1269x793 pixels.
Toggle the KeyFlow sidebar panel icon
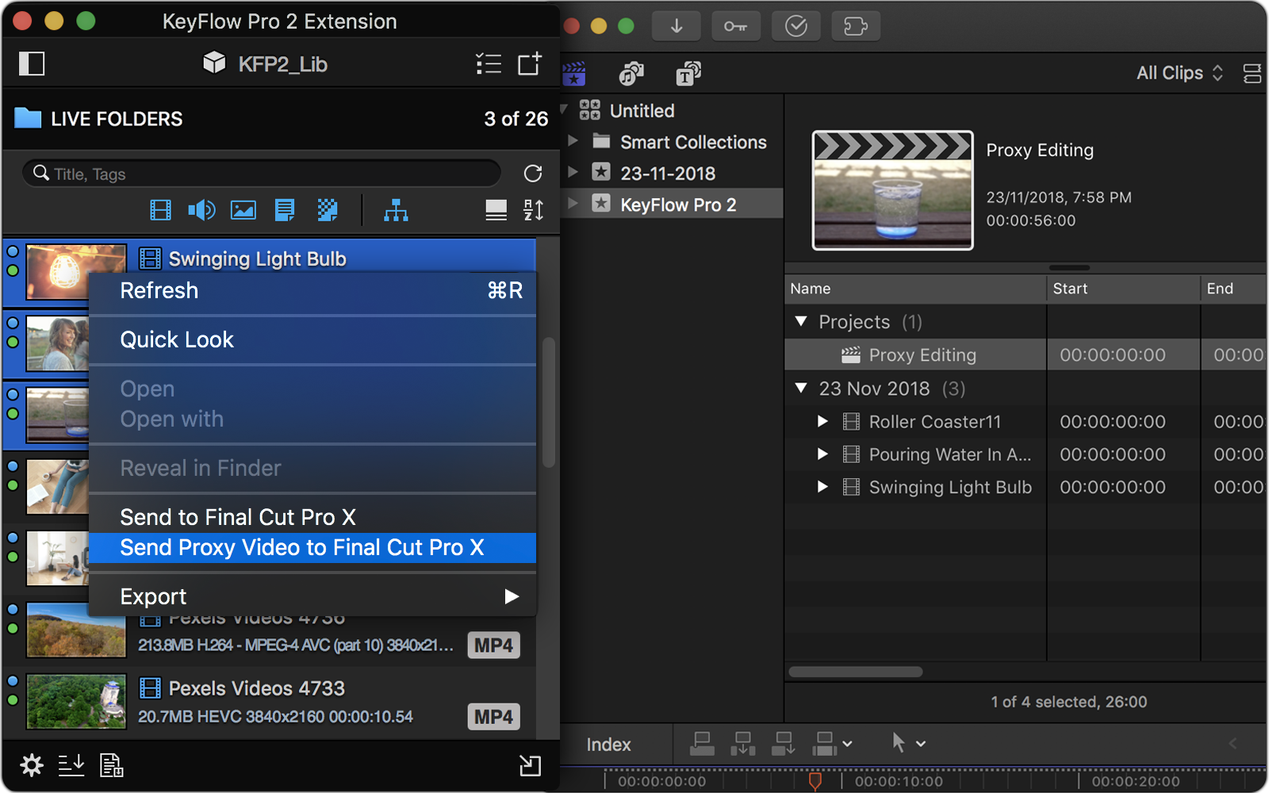coord(32,63)
